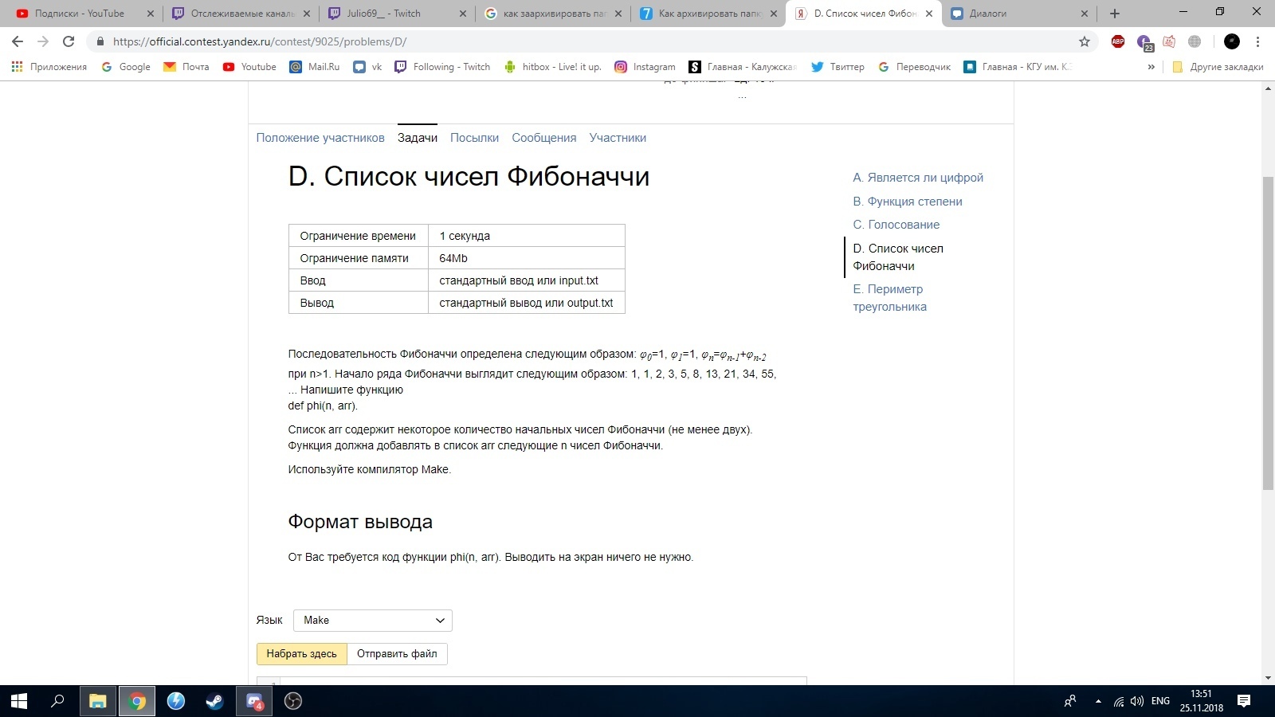Switch to the Подписки - YouTube tab
This screenshot has width=1275, height=717.
80,14
